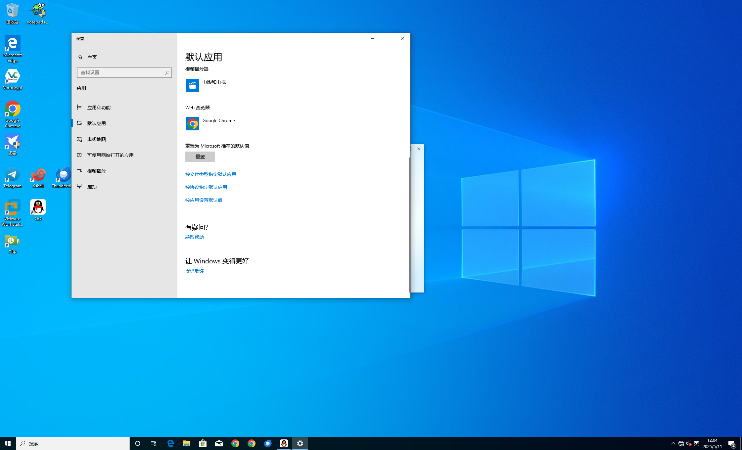Open 视频播放 settings page
Image resolution: width=742 pixels, height=450 pixels.
coord(124,171)
